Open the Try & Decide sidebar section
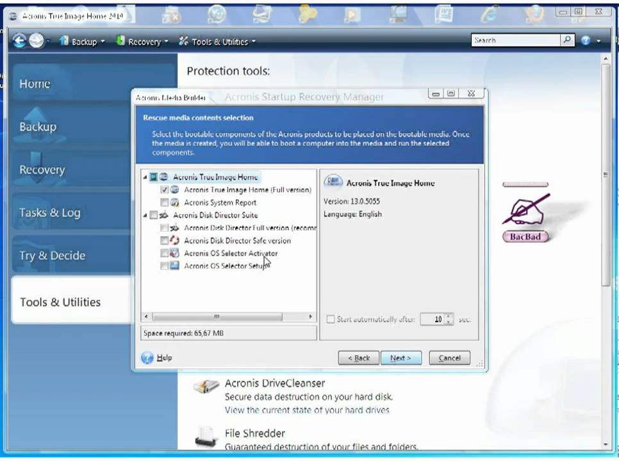This screenshot has height=461, width=619. (x=72, y=255)
